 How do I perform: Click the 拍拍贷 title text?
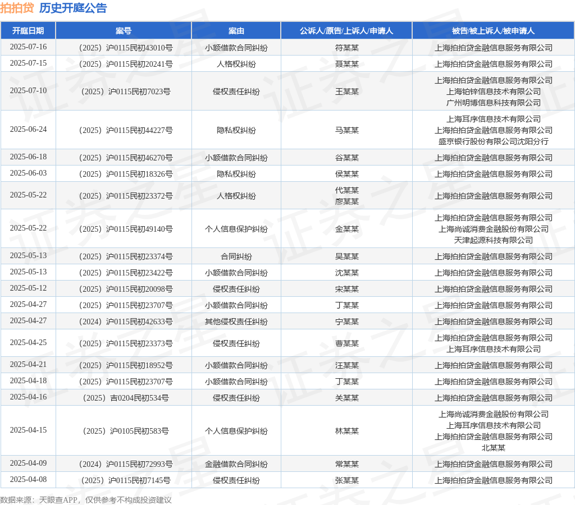point(17,8)
